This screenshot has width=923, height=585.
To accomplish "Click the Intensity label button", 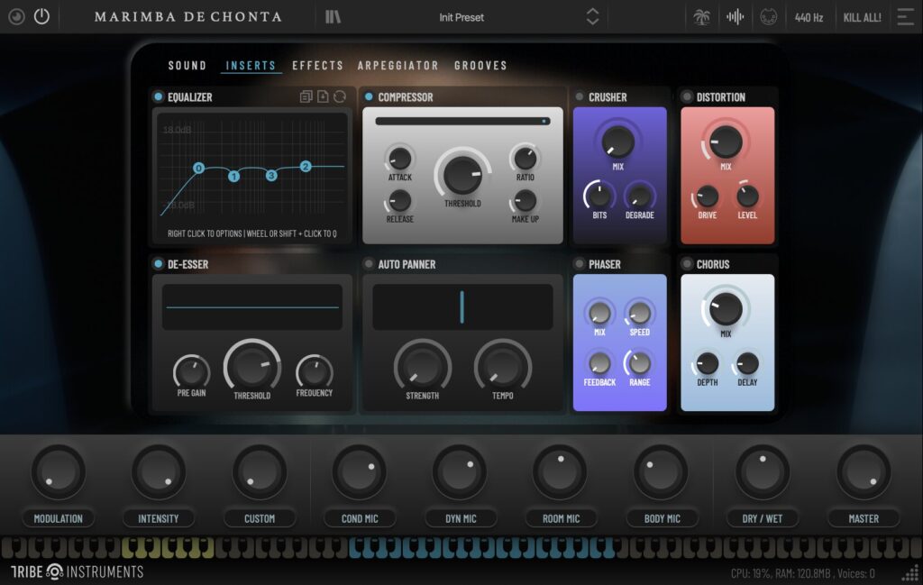I will coord(159,518).
